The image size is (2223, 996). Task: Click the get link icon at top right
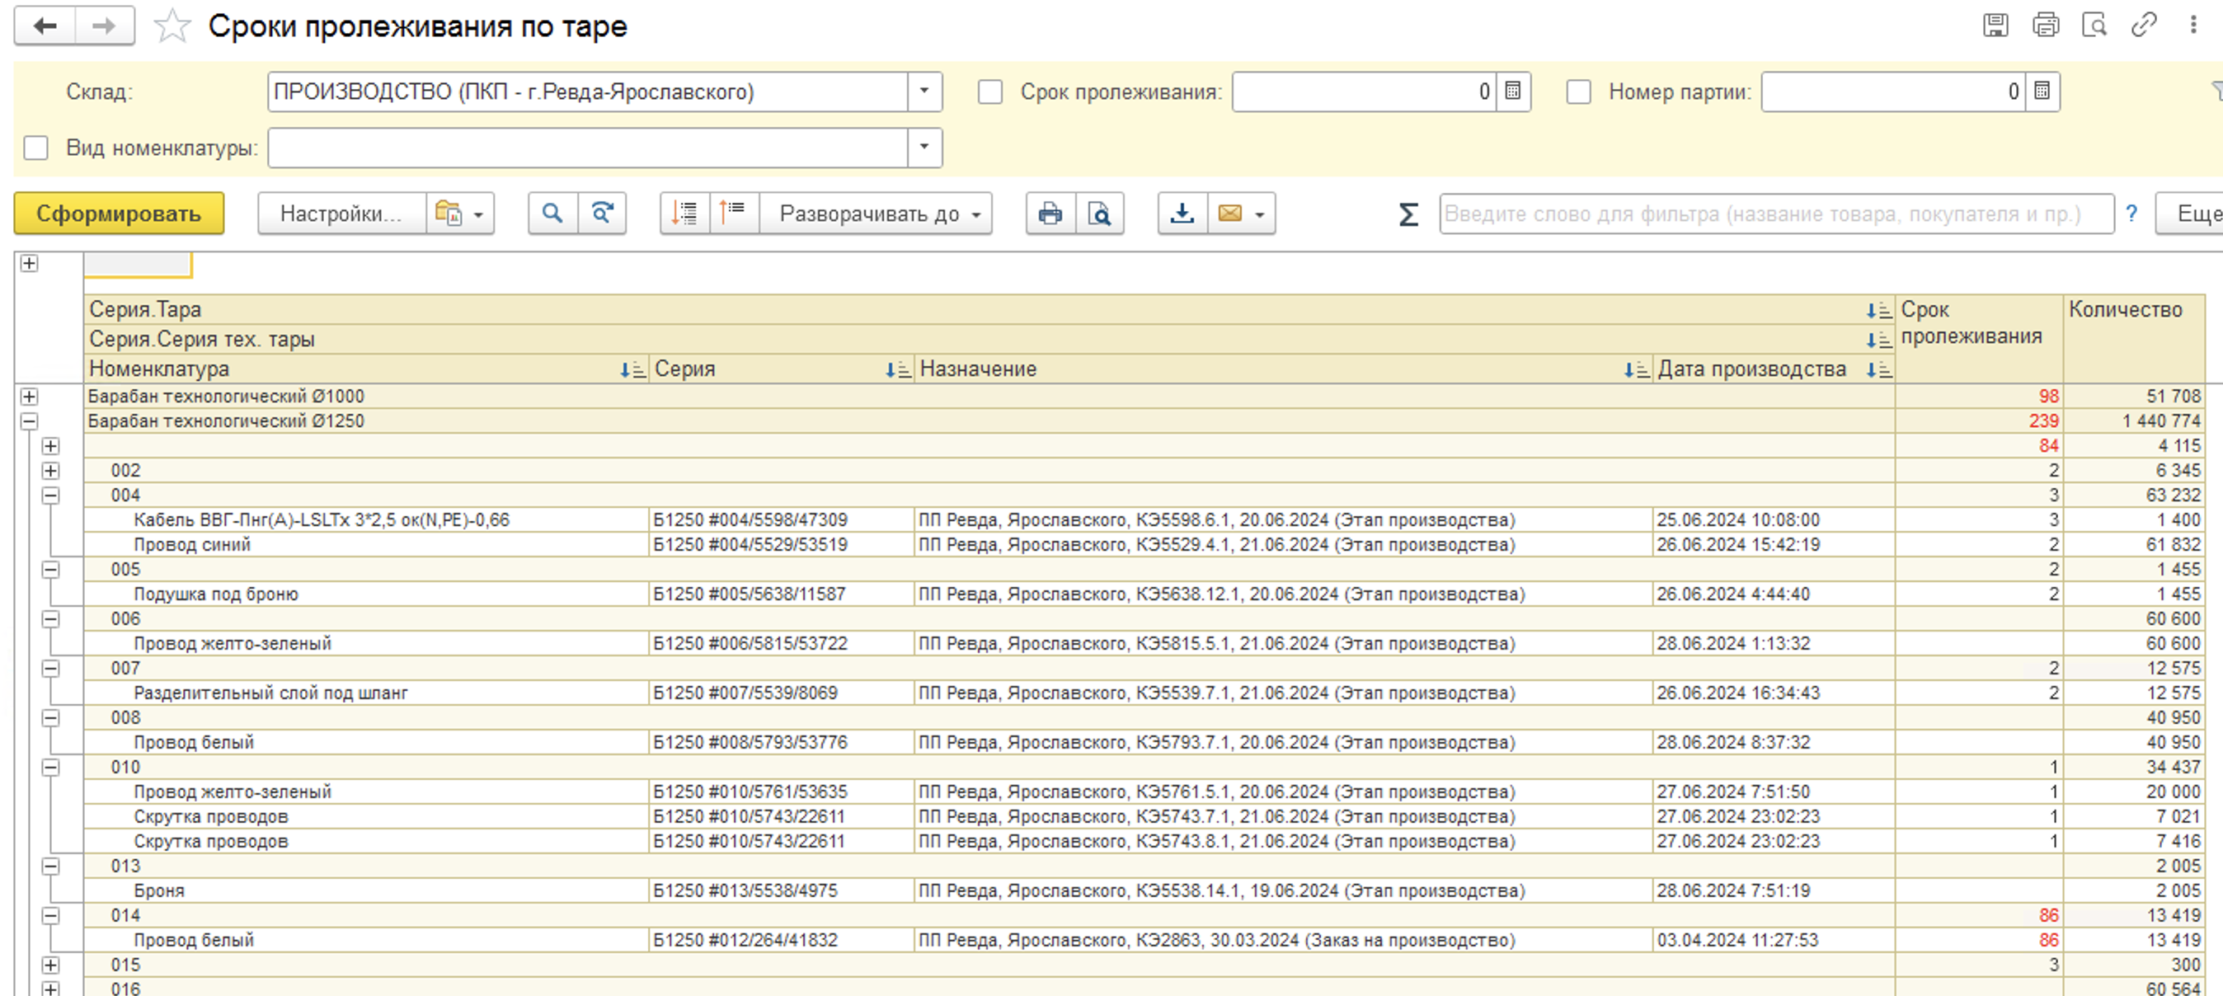(2144, 25)
